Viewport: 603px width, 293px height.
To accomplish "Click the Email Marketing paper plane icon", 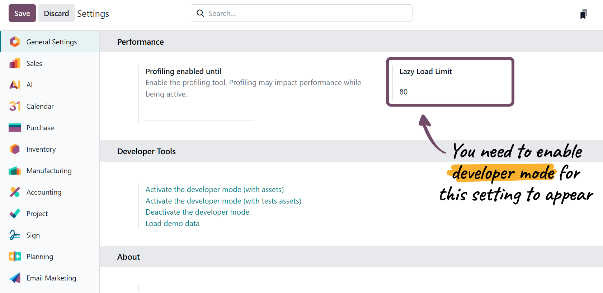I will (x=15, y=278).
